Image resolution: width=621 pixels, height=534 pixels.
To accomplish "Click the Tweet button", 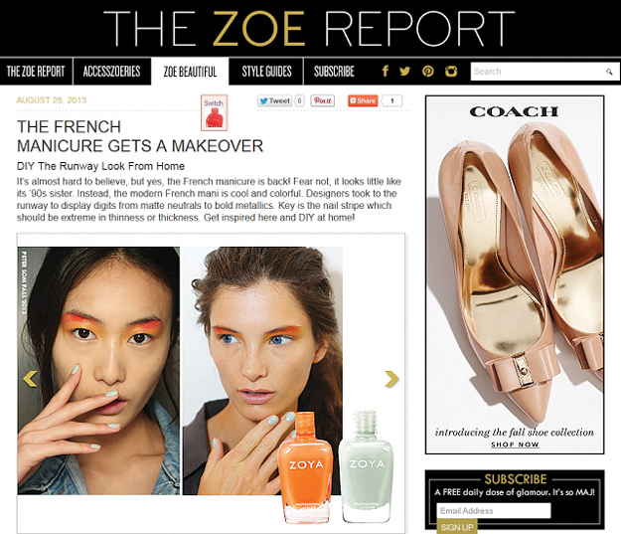I will coord(274,101).
